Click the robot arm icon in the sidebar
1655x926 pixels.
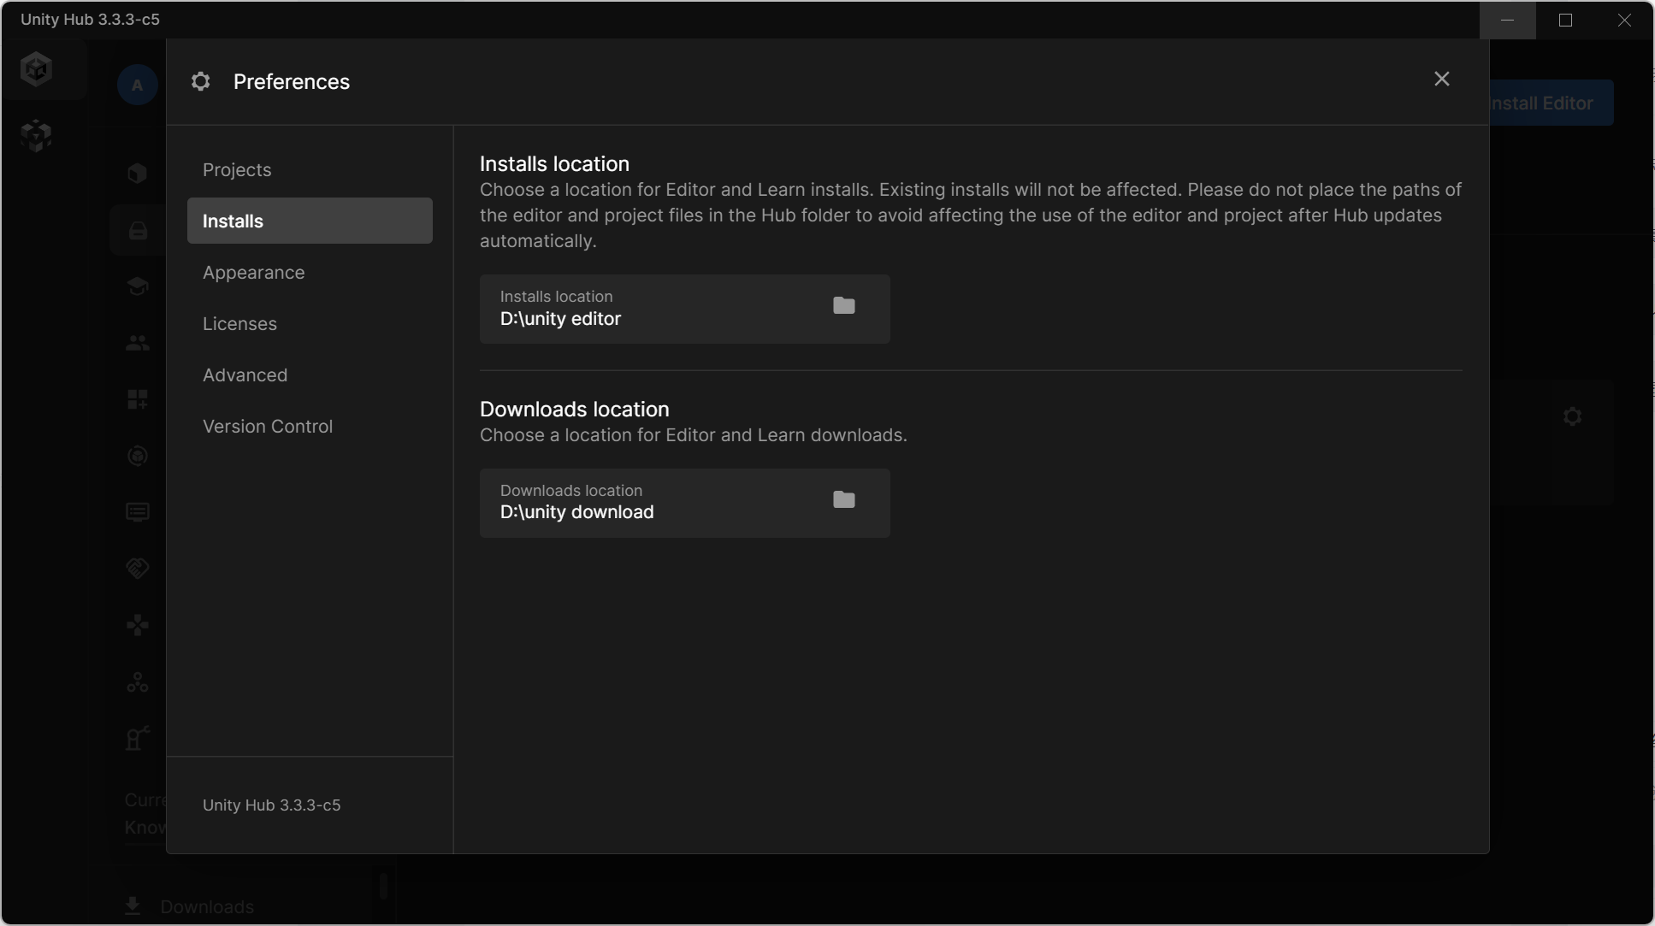point(138,738)
